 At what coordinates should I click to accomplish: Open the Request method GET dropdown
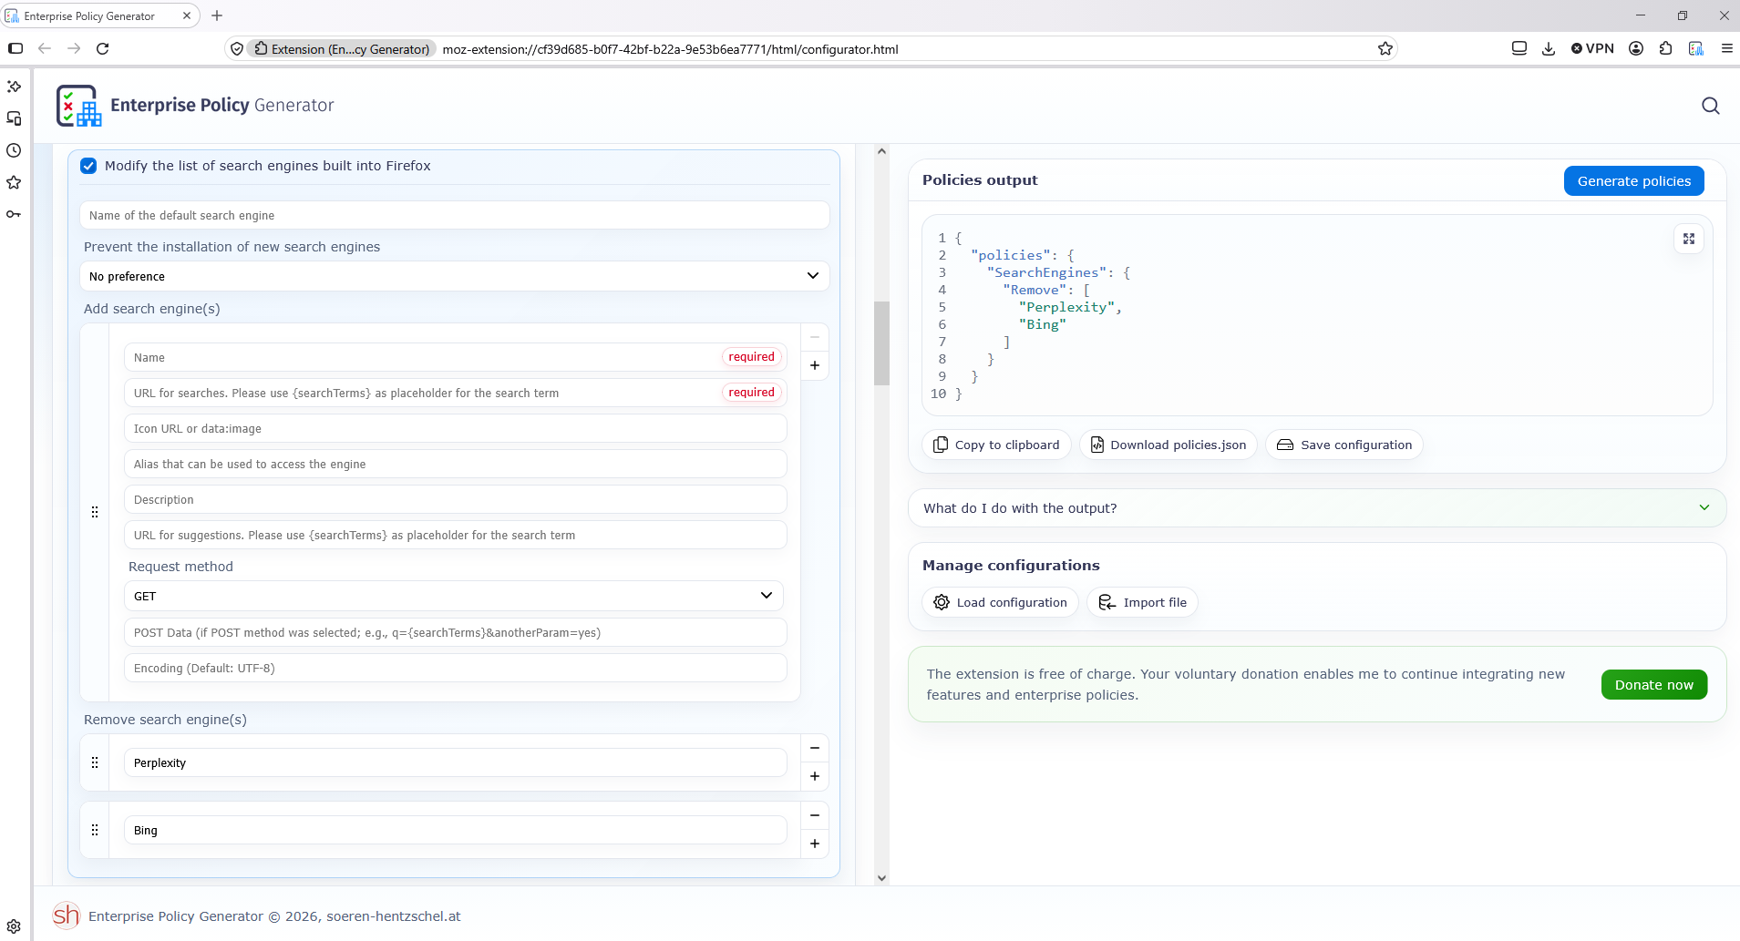(454, 596)
